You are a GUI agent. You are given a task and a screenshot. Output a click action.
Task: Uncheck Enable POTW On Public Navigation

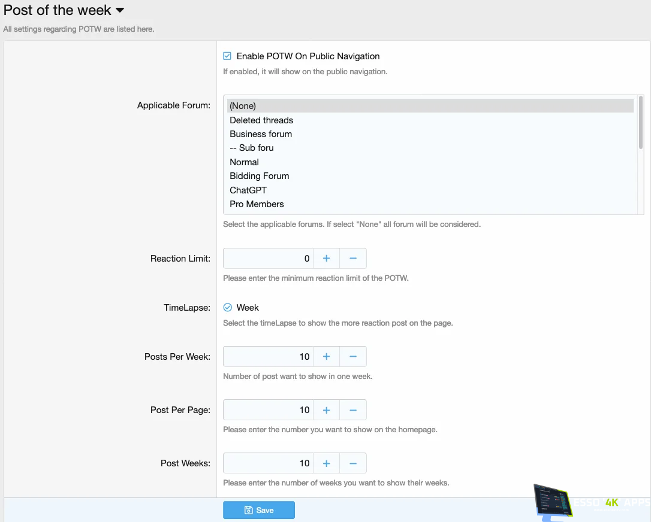(x=227, y=56)
